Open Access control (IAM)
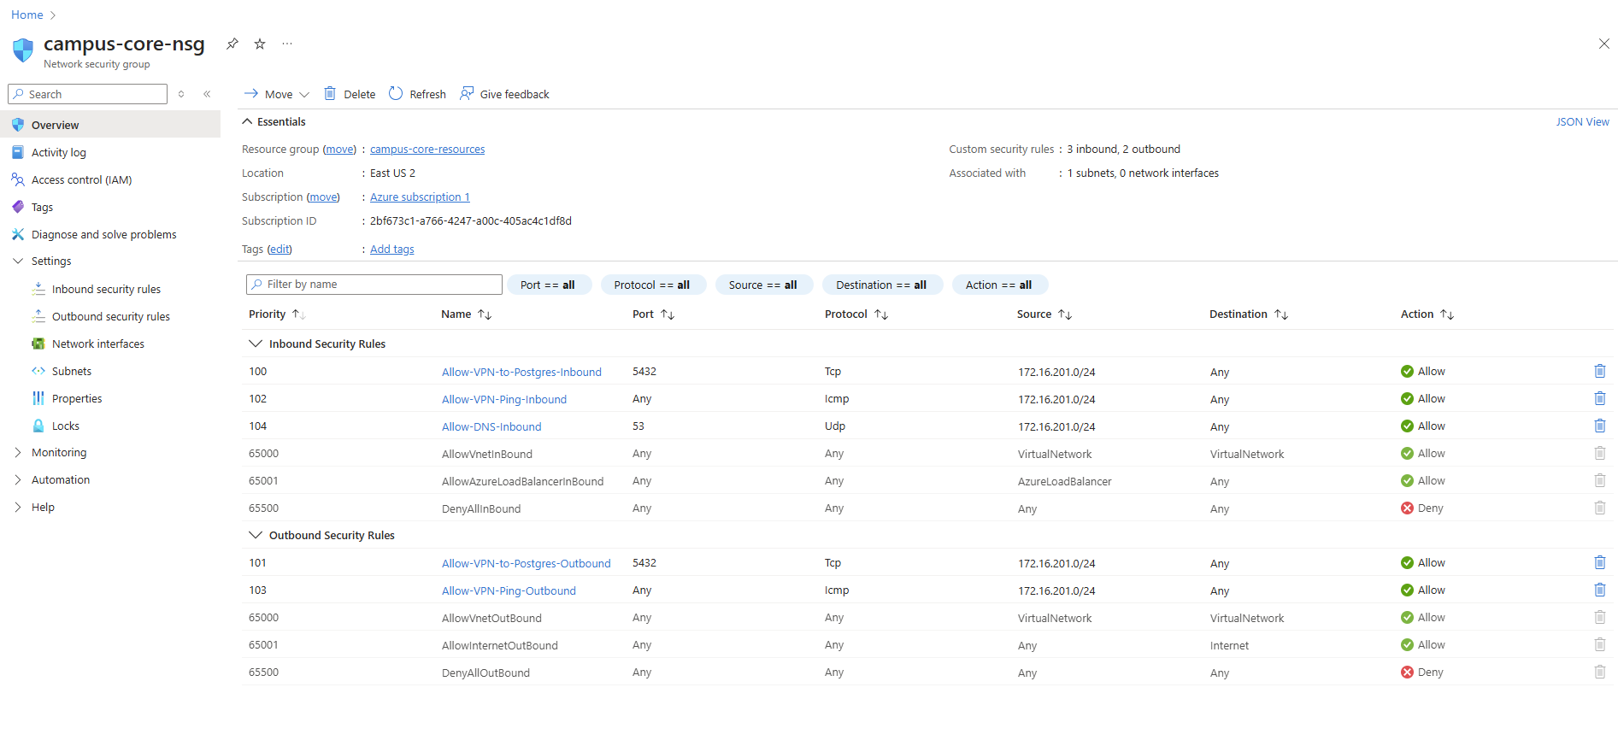The width and height of the screenshot is (1618, 746). pos(110,179)
